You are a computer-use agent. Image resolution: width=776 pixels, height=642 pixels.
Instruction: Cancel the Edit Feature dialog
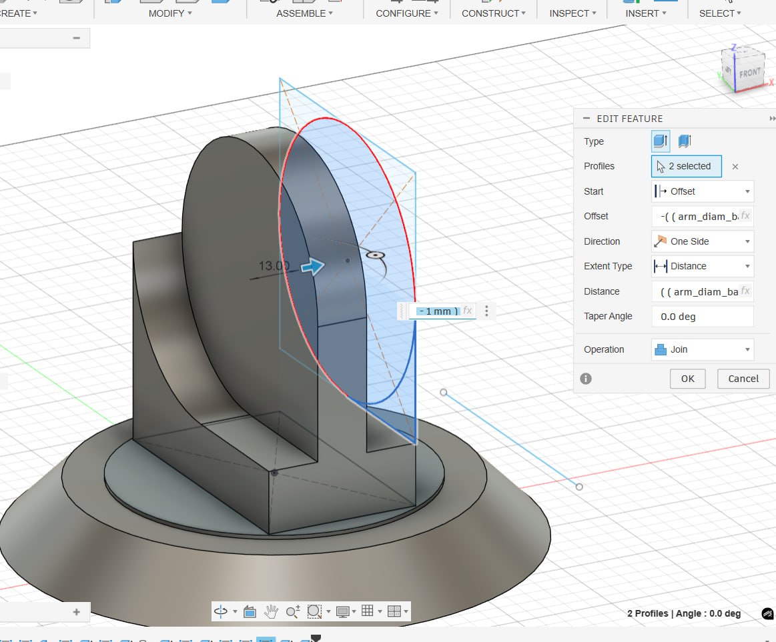pos(743,379)
